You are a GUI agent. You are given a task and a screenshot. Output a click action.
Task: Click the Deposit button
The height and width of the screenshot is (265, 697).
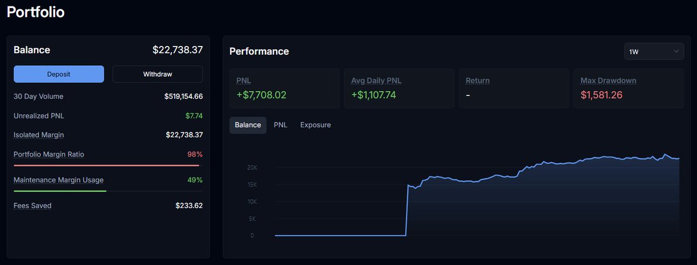59,74
